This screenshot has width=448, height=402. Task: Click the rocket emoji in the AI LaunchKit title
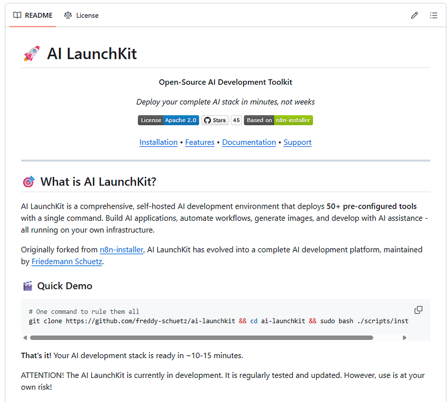pos(31,53)
